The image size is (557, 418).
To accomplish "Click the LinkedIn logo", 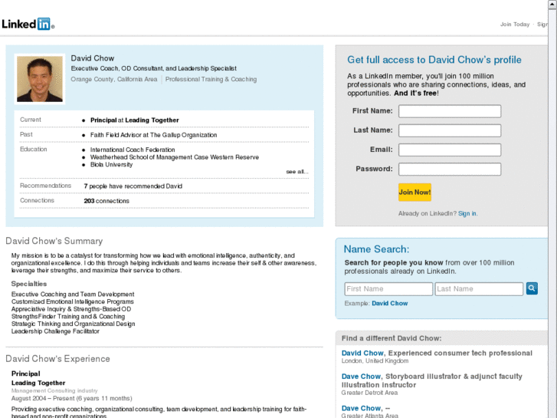I will [x=28, y=25].
